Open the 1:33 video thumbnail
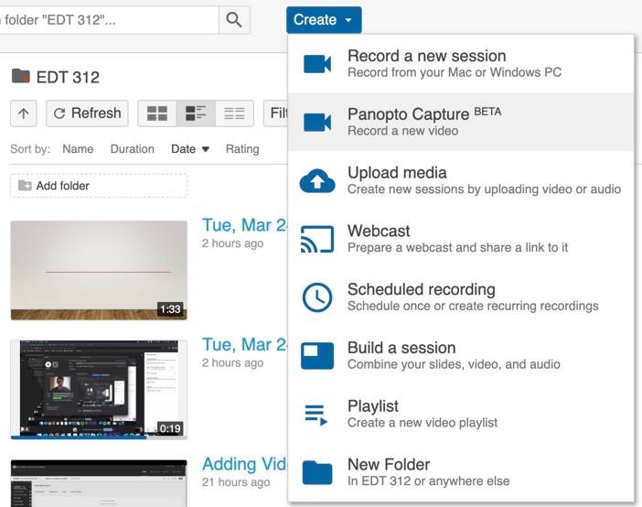The height and width of the screenshot is (507, 642). [99, 270]
